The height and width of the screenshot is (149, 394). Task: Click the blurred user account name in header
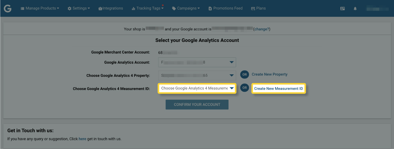pyautogui.click(x=377, y=9)
